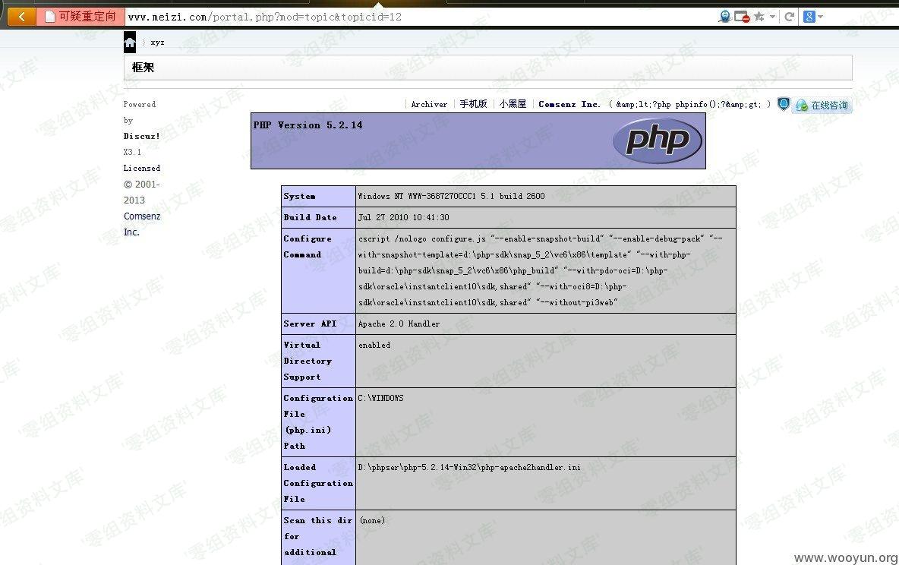Click the 在线咨询 online consultation button

pyautogui.click(x=822, y=106)
